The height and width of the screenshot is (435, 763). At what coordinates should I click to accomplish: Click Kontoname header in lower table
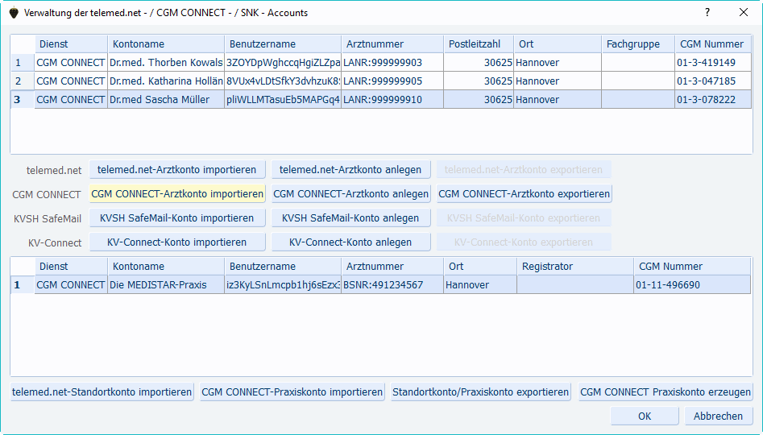[166, 266]
